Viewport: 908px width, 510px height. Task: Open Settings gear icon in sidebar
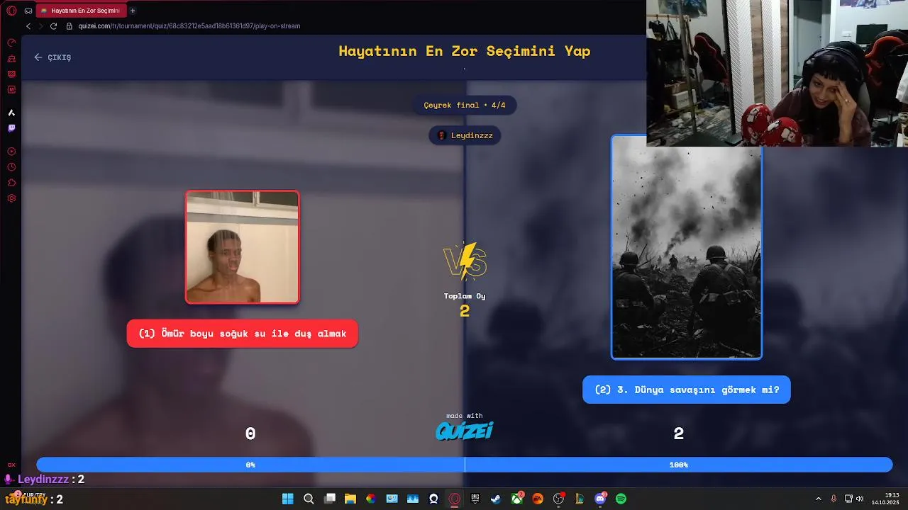(11, 198)
